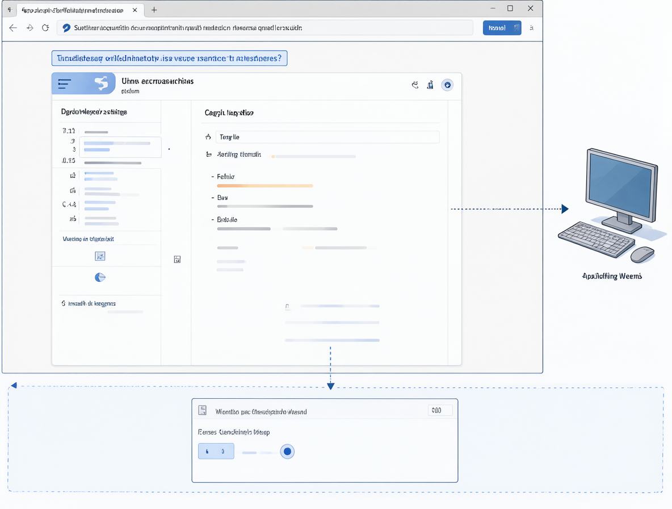The width and height of the screenshot is (672, 509).
Task: Click the blue pie chart icon
Action: 100,277
